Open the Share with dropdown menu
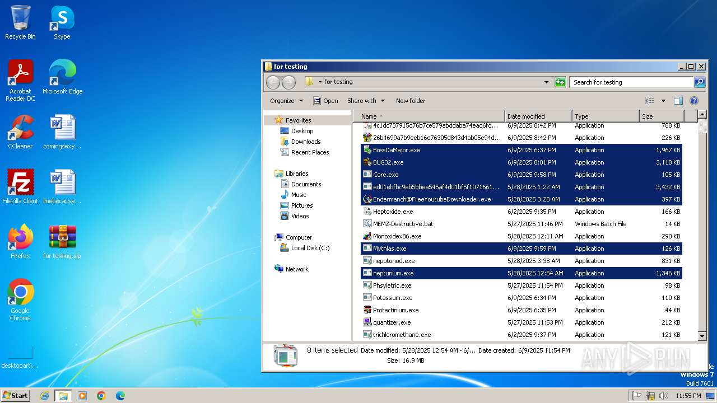This screenshot has height=403, width=717. 366,101
